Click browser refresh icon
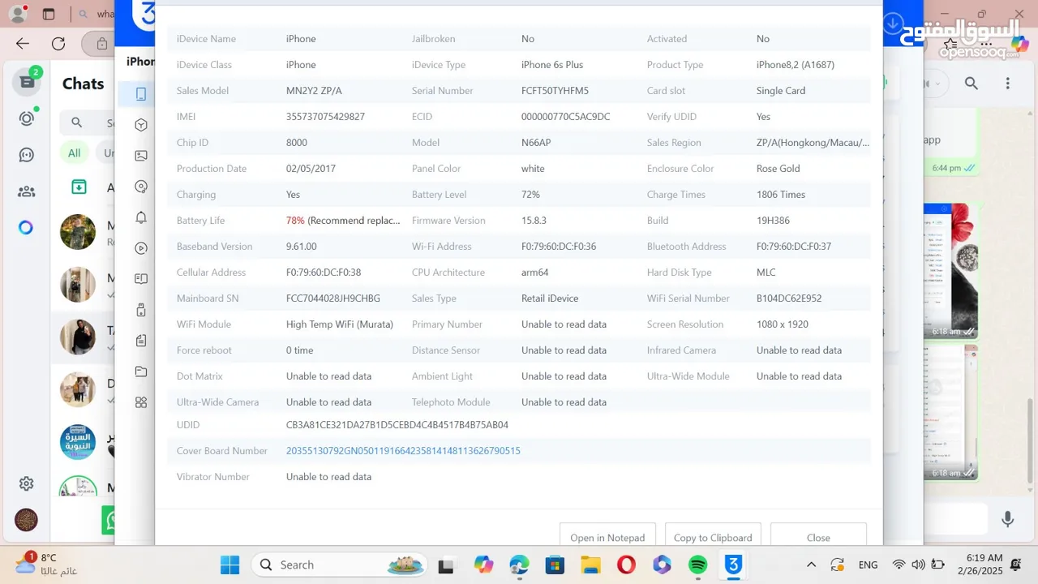Screen dimensions: 1038x584 58,44
